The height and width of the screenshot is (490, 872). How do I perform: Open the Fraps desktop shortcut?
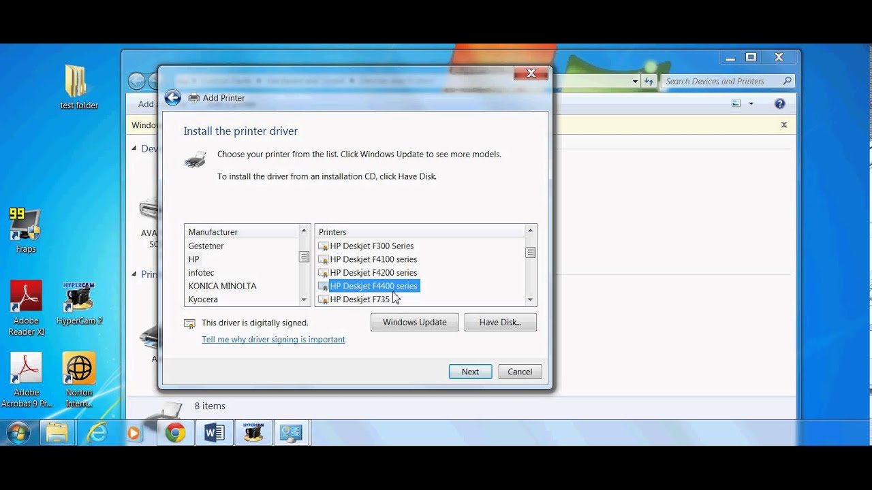tap(26, 231)
